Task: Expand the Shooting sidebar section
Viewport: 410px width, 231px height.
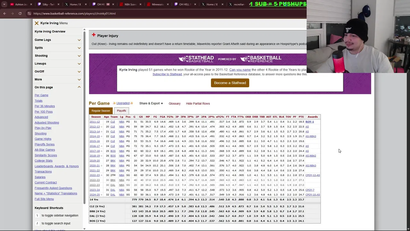Action: [x=79, y=56]
